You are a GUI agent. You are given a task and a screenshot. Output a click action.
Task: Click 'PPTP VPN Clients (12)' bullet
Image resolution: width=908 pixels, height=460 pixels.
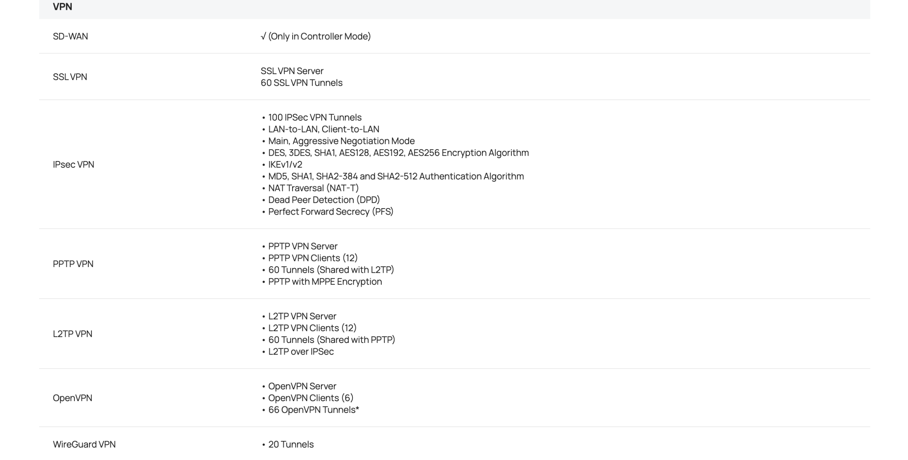(x=313, y=258)
